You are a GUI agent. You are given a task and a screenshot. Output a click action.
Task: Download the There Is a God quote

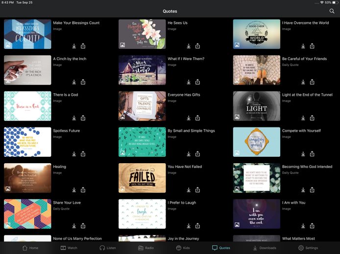[x=74, y=118]
